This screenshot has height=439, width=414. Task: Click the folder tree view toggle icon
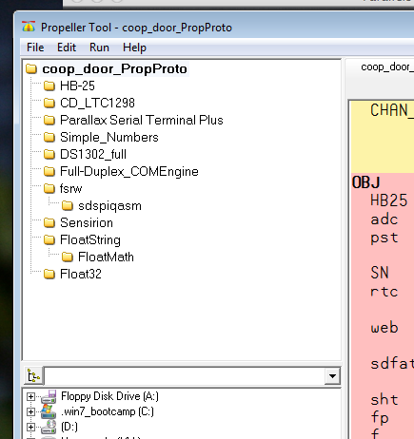coord(33,376)
